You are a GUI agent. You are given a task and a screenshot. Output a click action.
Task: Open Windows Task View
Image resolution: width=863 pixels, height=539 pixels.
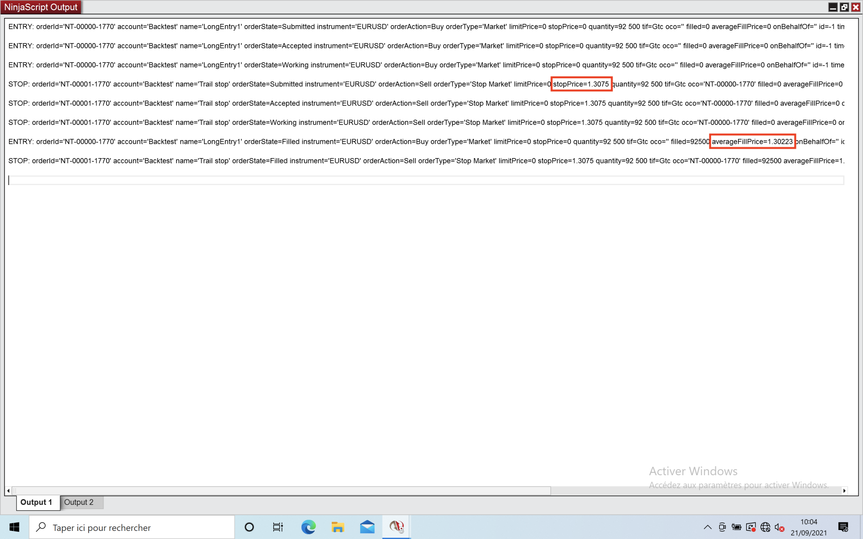pos(278,527)
